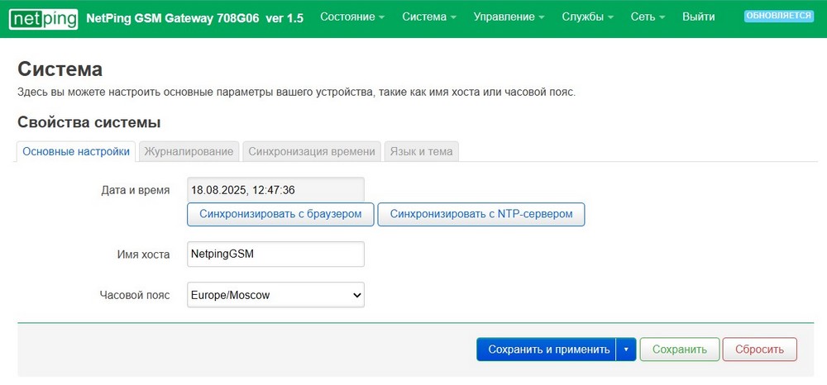Click Сохранить и применить button
The width and height of the screenshot is (827, 385).
547,349
